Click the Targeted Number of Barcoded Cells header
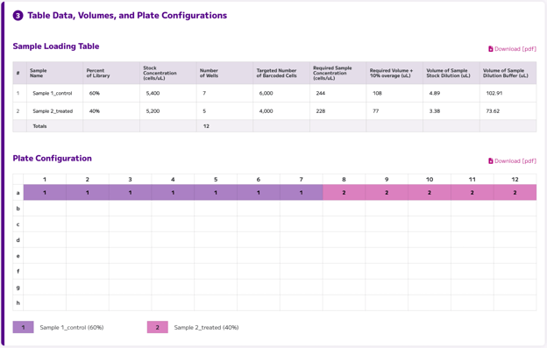 pyautogui.click(x=281, y=73)
